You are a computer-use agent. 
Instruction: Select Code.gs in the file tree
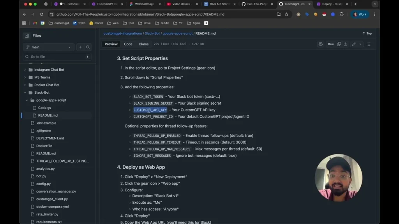pos(44,108)
